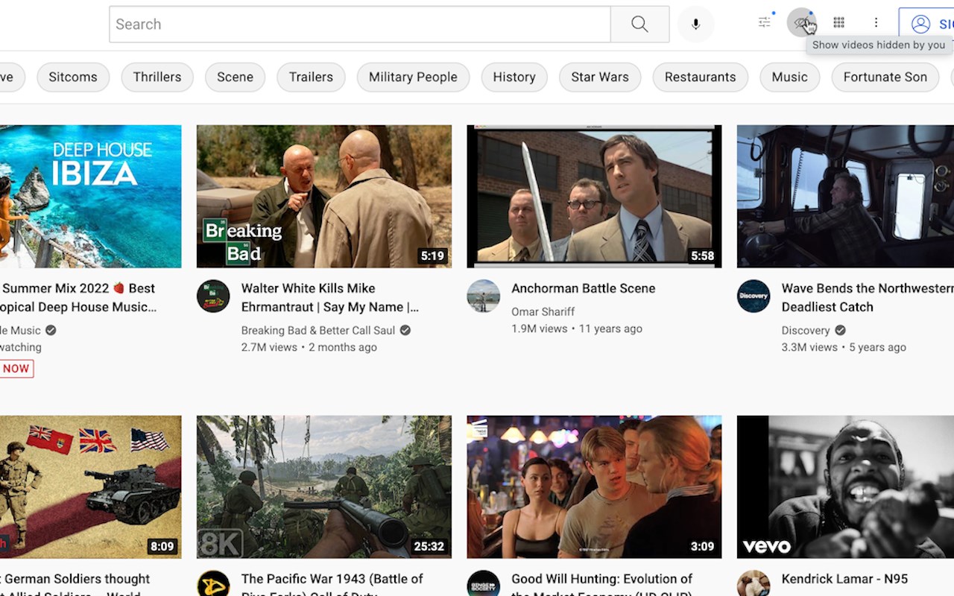Open the Omar Shariff channel avatar
The image size is (954, 596).
[484, 296]
